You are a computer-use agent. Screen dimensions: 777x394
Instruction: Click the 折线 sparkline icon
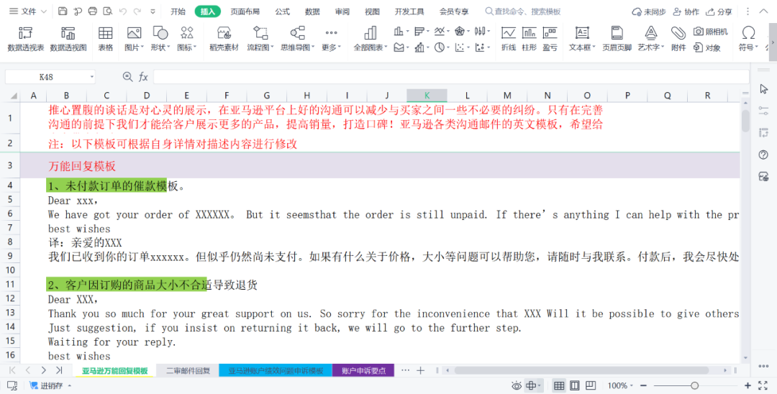coord(509,39)
